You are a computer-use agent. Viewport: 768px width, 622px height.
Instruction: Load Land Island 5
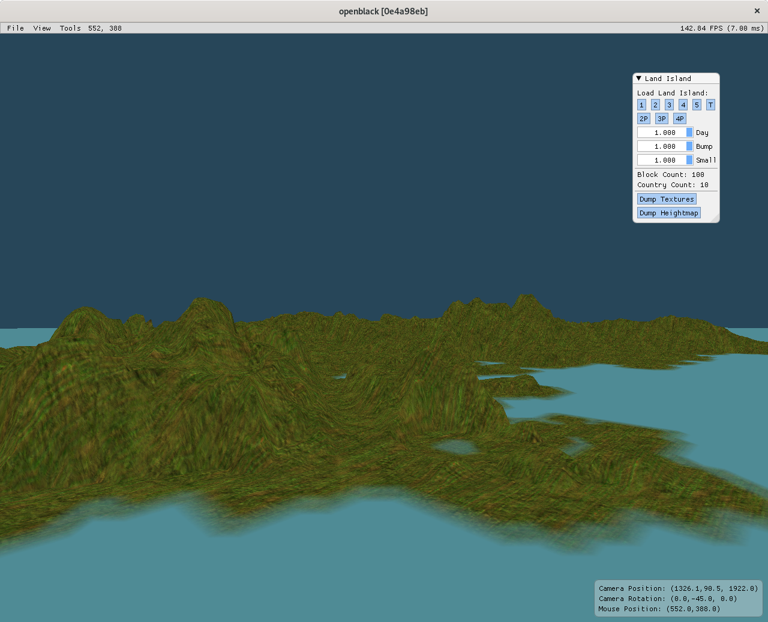pyautogui.click(x=697, y=104)
